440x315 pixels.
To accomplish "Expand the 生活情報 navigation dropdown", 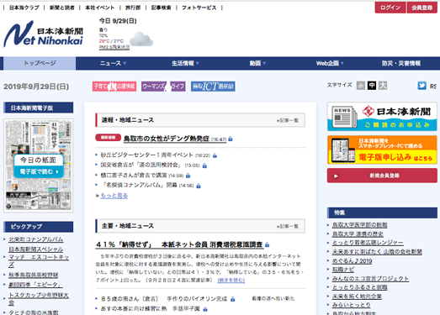I will tap(185, 63).
